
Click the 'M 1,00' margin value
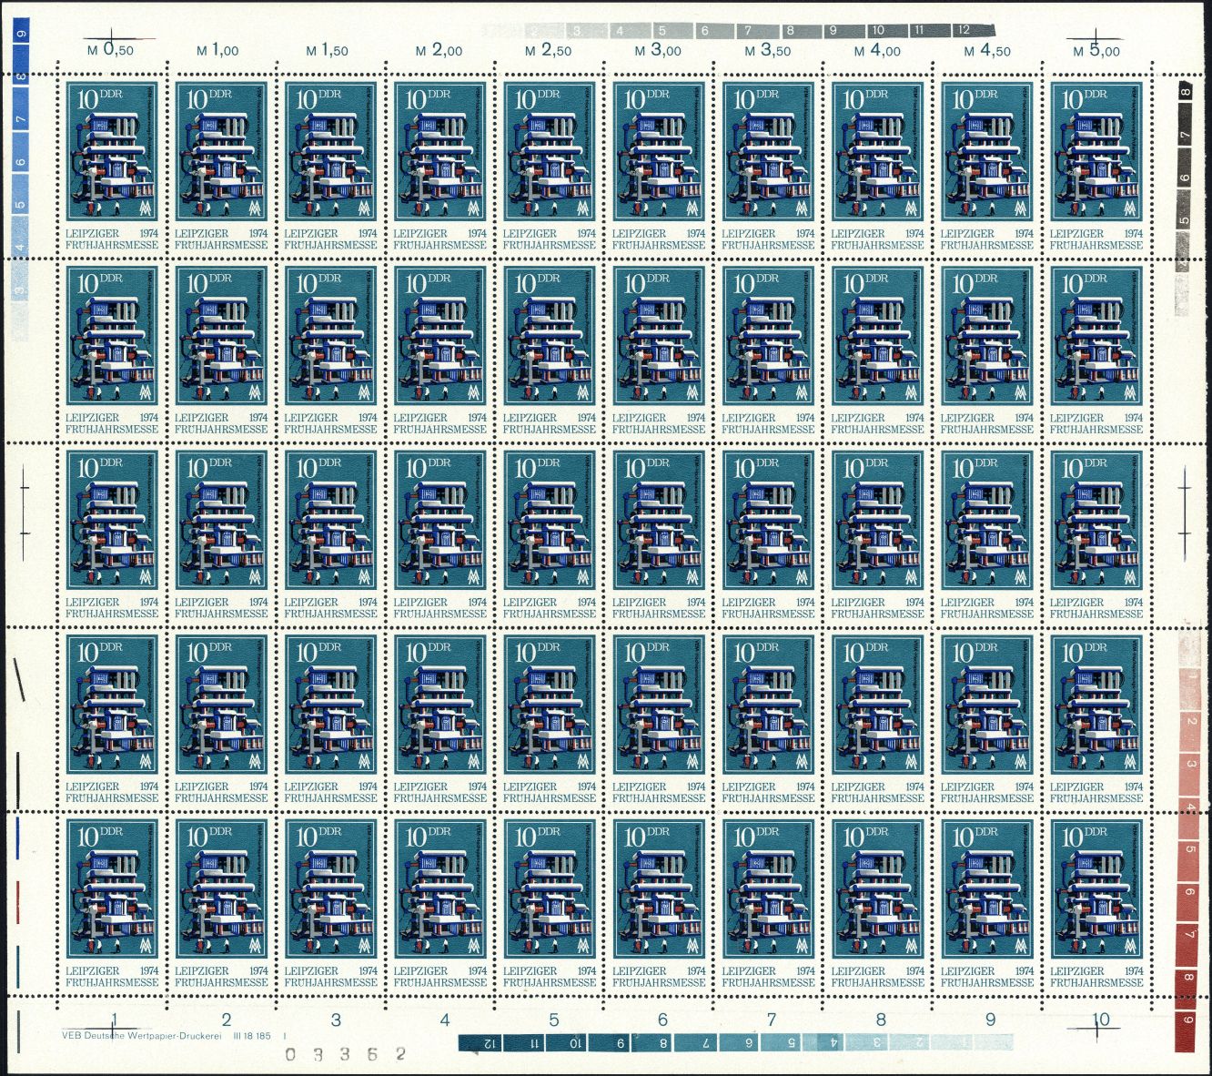pyautogui.click(x=217, y=51)
